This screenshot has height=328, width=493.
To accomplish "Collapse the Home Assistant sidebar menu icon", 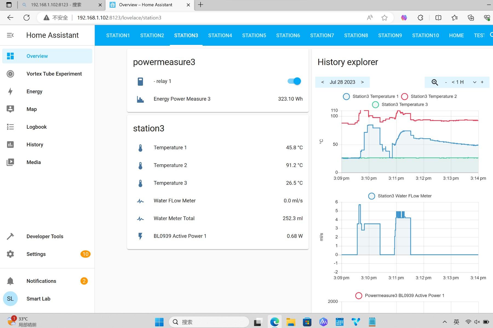I will click(x=10, y=35).
